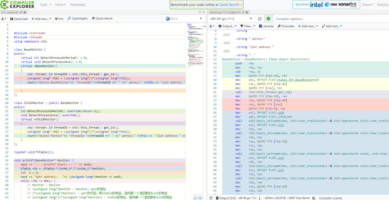
Task: Open the More menu in the top bar
Action: (x=60, y=5)
